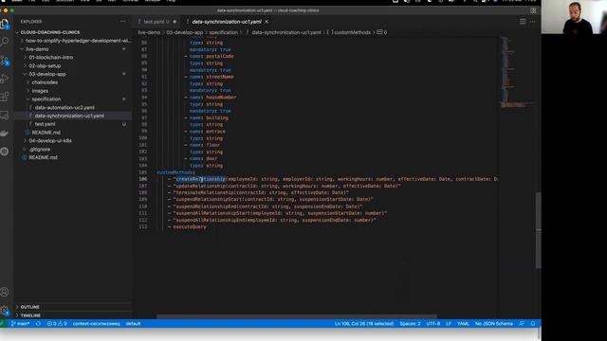
Task: Open editor More Actions ellipsis
Action: pos(533,22)
